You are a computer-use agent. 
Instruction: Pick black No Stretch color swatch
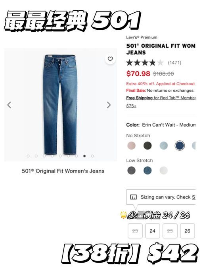[147, 146]
